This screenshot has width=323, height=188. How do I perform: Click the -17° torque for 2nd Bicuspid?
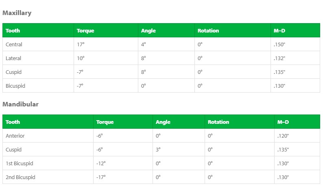(101, 177)
